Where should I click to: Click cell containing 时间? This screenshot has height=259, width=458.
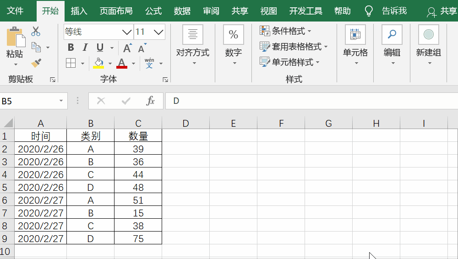41,136
